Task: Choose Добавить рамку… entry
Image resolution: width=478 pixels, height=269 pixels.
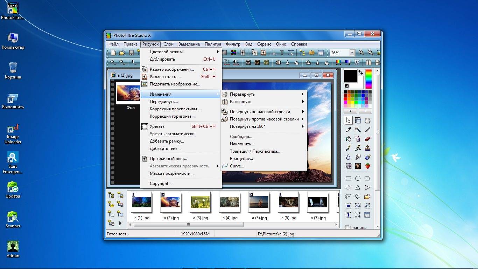Action: (181, 141)
